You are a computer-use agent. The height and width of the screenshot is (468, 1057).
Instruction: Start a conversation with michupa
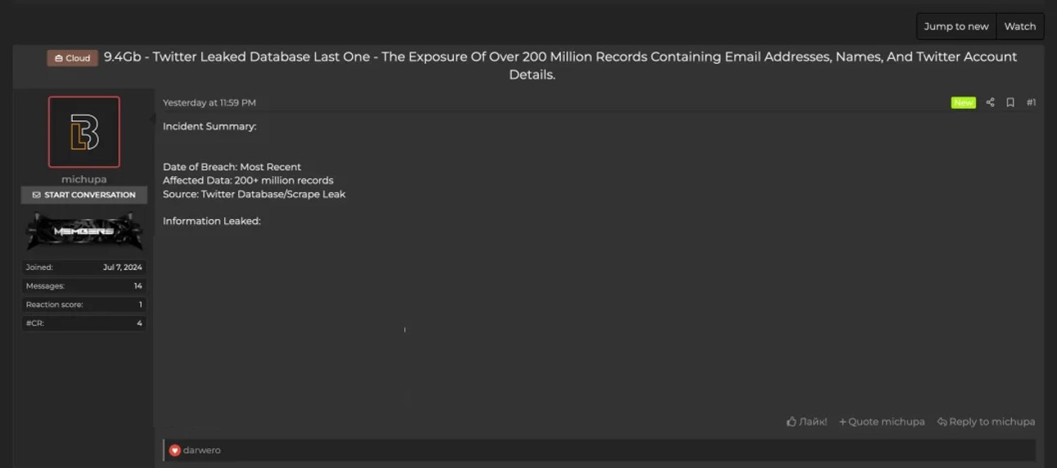tap(84, 195)
